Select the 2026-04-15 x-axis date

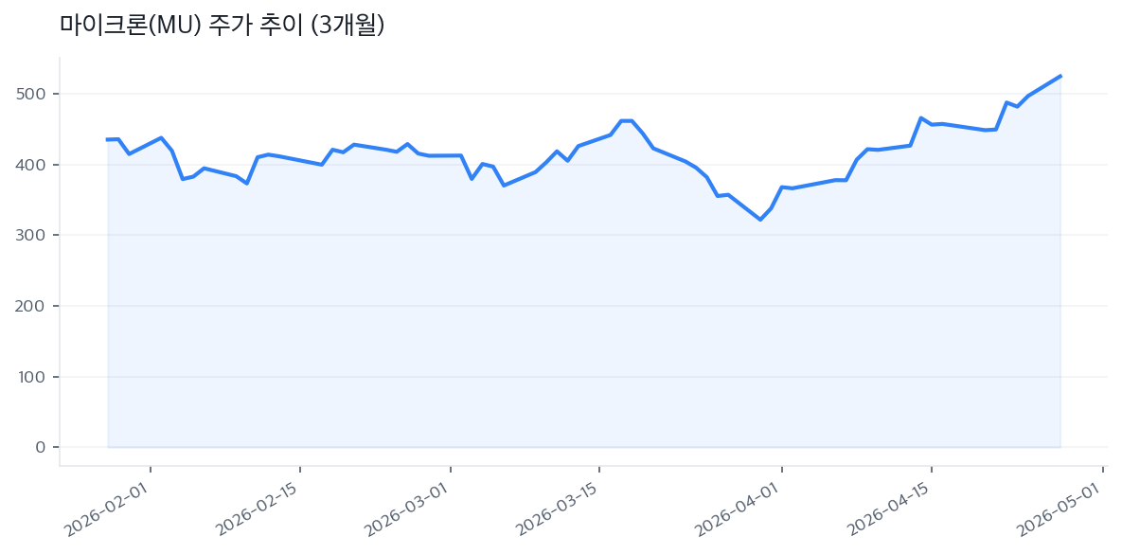point(888,509)
